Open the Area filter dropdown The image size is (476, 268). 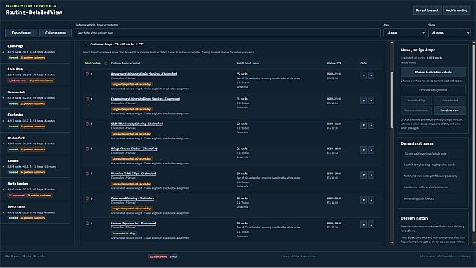pyautogui.click(x=404, y=32)
